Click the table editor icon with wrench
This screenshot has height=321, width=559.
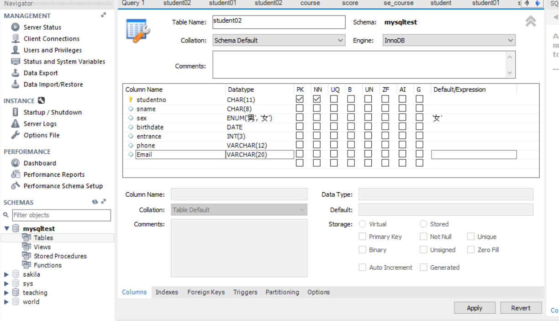coord(138,31)
